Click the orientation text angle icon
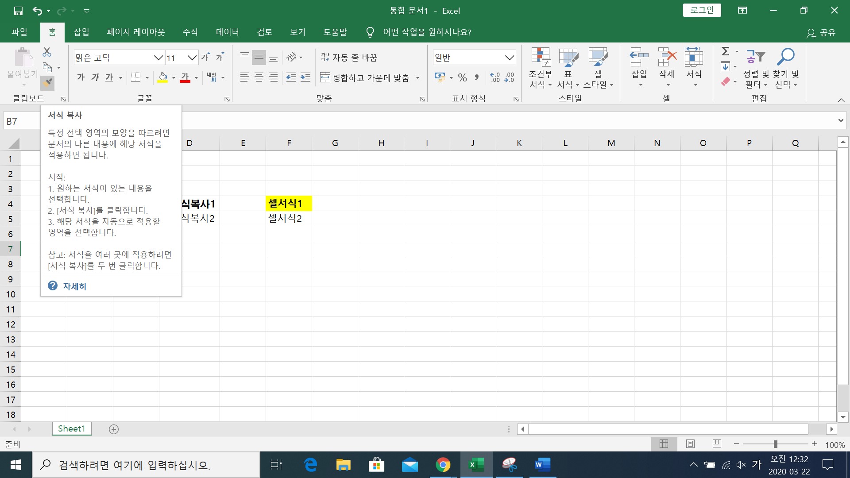The height and width of the screenshot is (478, 850). point(291,57)
